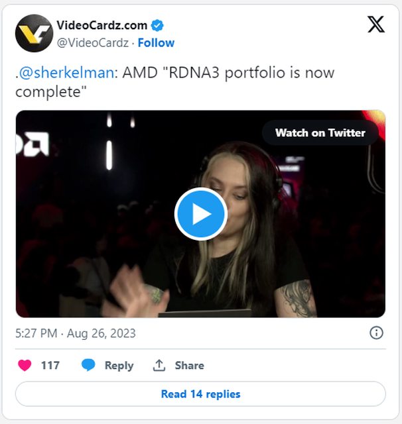
Task: Click the X logo icon
Action: click(376, 25)
